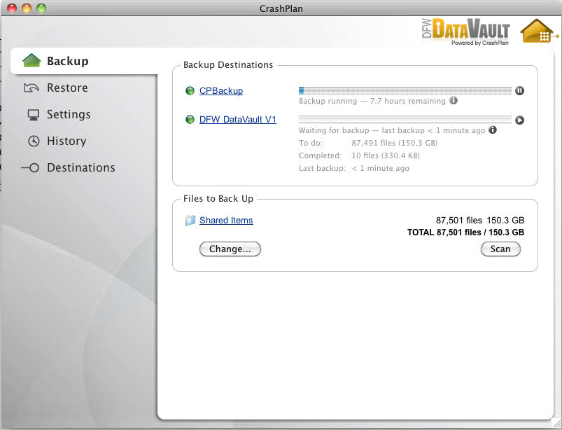Click the window resize grip corner
The height and width of the screenshot is (430, 562).
click(x=556, y=424)
